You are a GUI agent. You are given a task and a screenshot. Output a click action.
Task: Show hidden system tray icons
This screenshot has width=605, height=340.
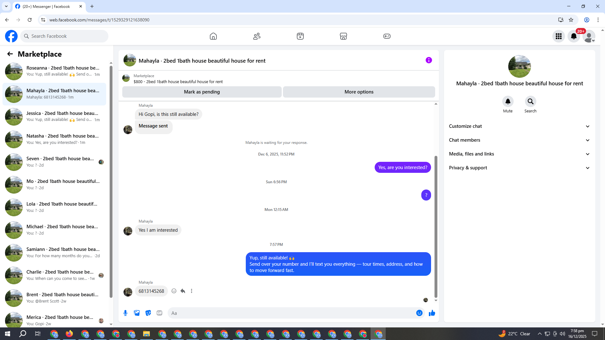pos(540,334)
